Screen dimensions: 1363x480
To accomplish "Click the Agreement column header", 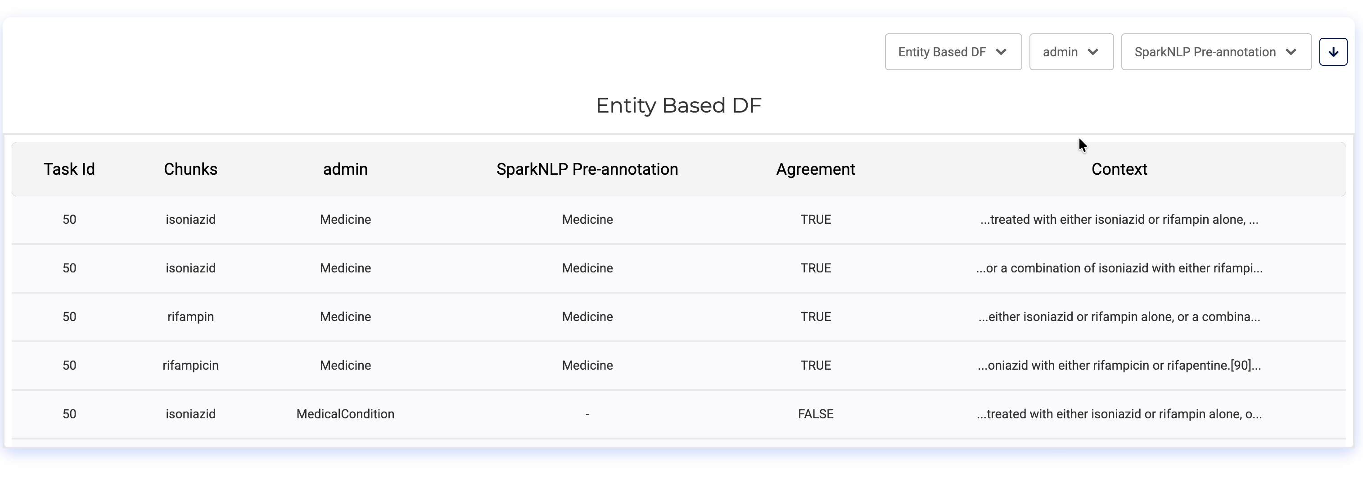I will 815,169.
